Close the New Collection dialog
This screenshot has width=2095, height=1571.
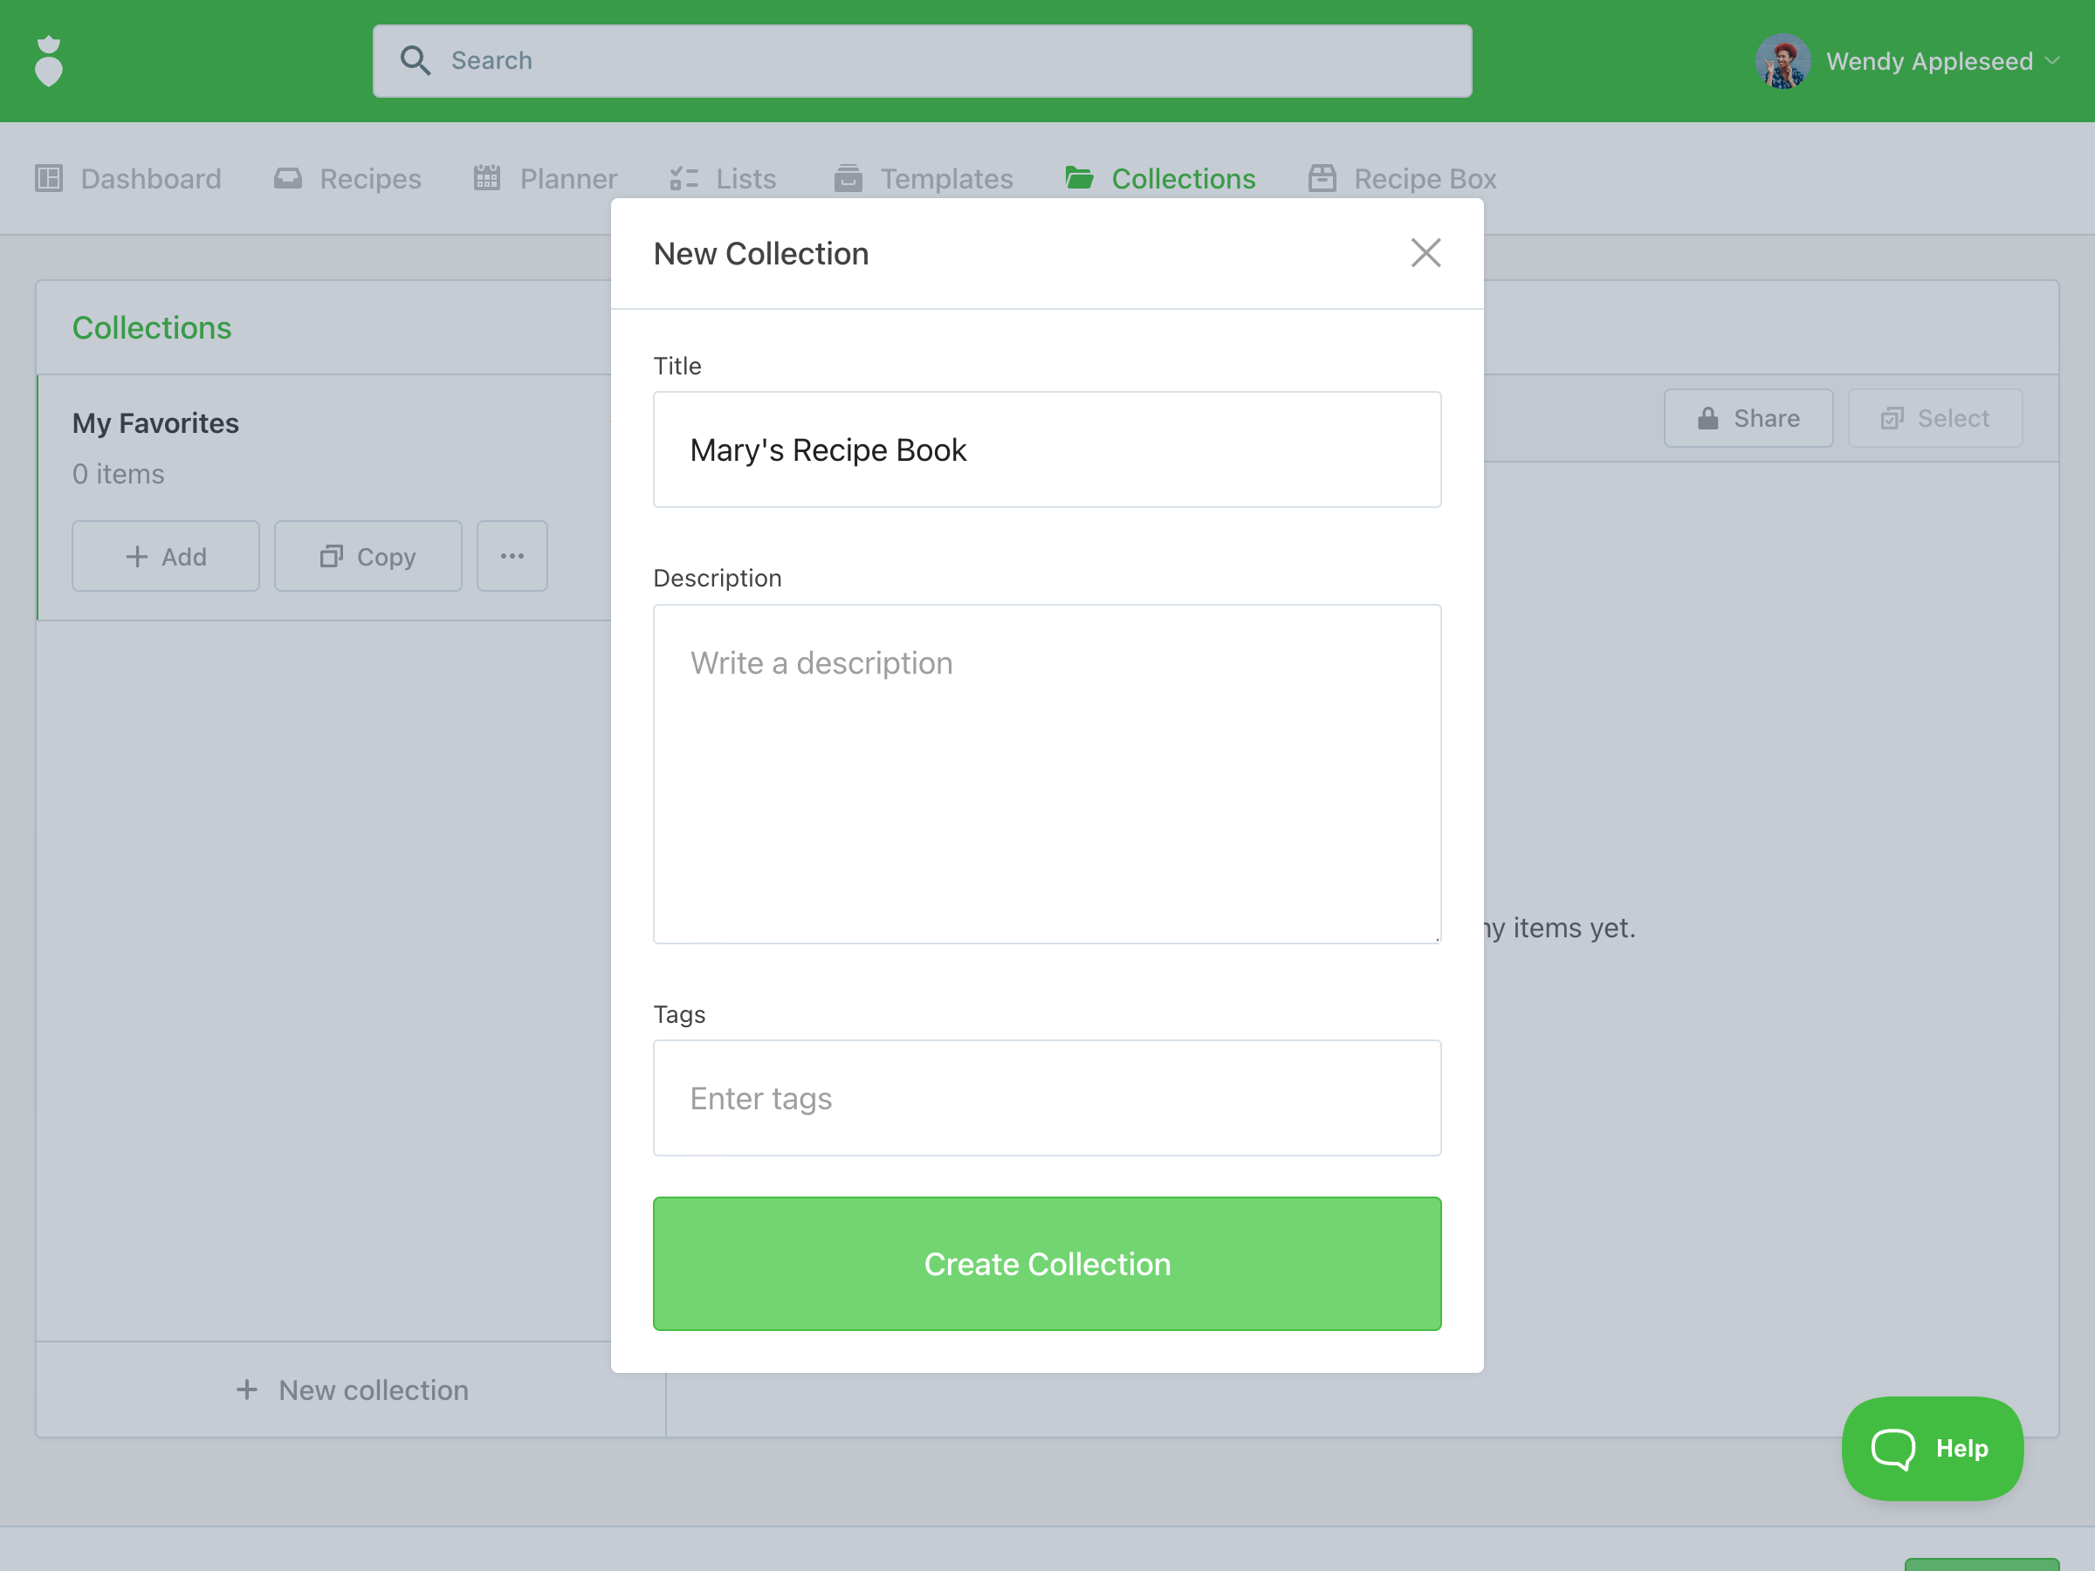[x=1425, y=253]
